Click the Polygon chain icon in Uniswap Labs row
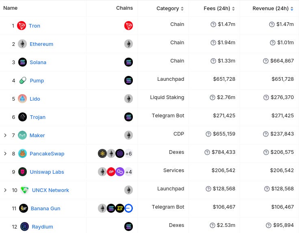The image size is (299, 233). tap(120, 172)
